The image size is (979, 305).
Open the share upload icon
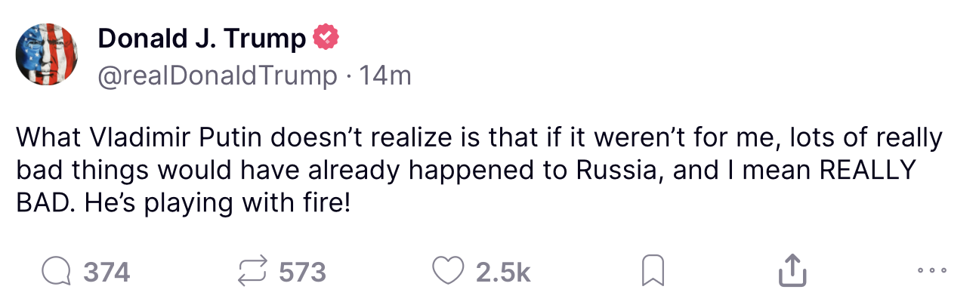pyautogui.click(x=792, y=271)
